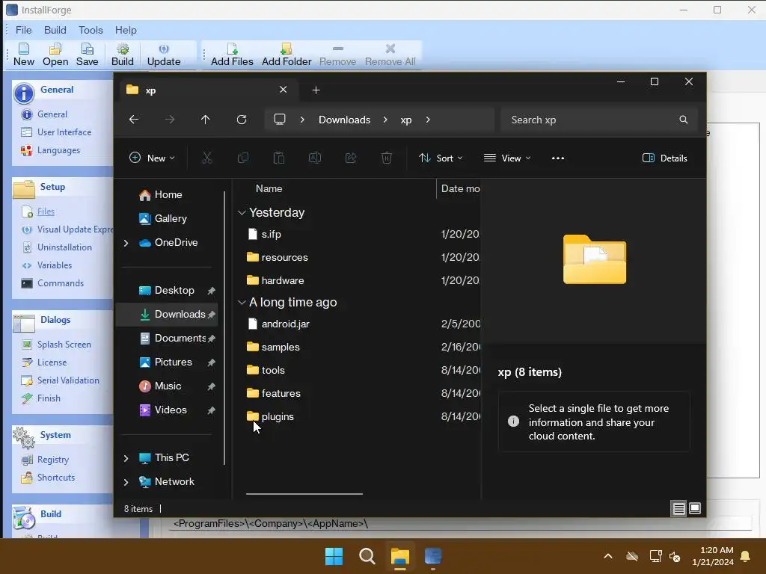The image size is (766, 574).
Task: Click chevron after xp in address bar
Action: [x=428, y=120]
